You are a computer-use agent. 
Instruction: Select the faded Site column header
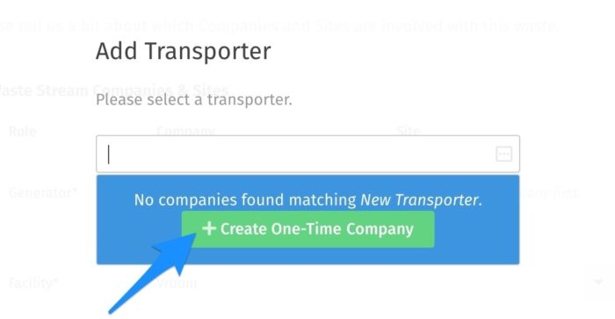click(x=408, y=131)
